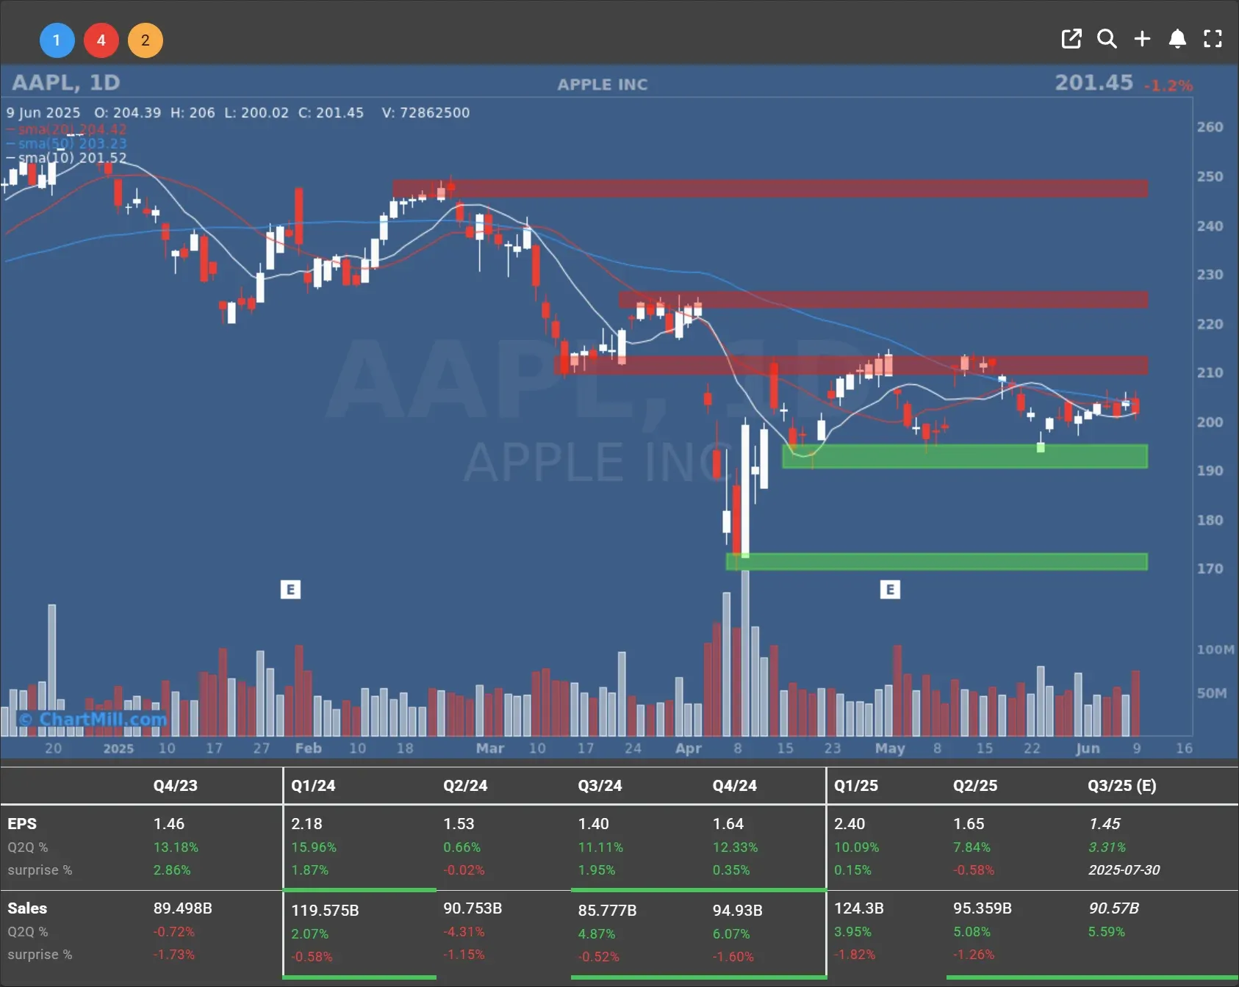Click the Q4/24 column header
Image resolution: width=1239 pixels, height=987 pixels.
pos(734,785)
